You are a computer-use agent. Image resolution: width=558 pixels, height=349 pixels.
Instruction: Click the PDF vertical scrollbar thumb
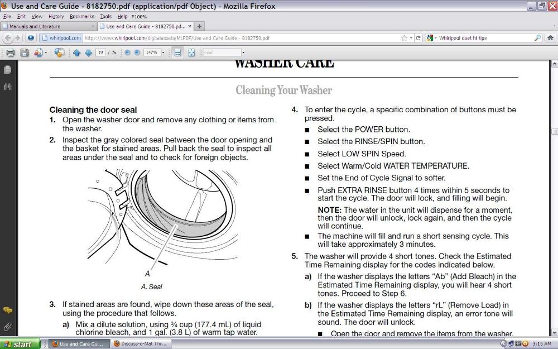(x=554, y=131)
